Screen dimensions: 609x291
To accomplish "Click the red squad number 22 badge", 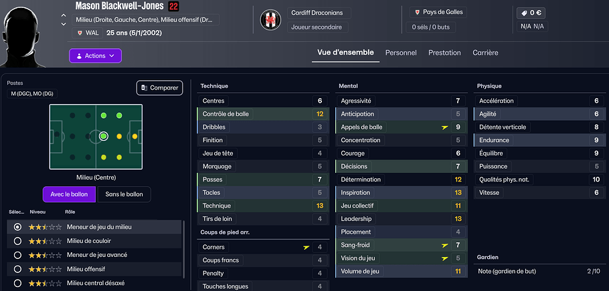I will click(174, 6).
